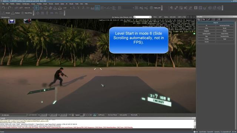Toggle Lock Selection in the status bar
Screen dimensions: 237x133
point(33,115)
